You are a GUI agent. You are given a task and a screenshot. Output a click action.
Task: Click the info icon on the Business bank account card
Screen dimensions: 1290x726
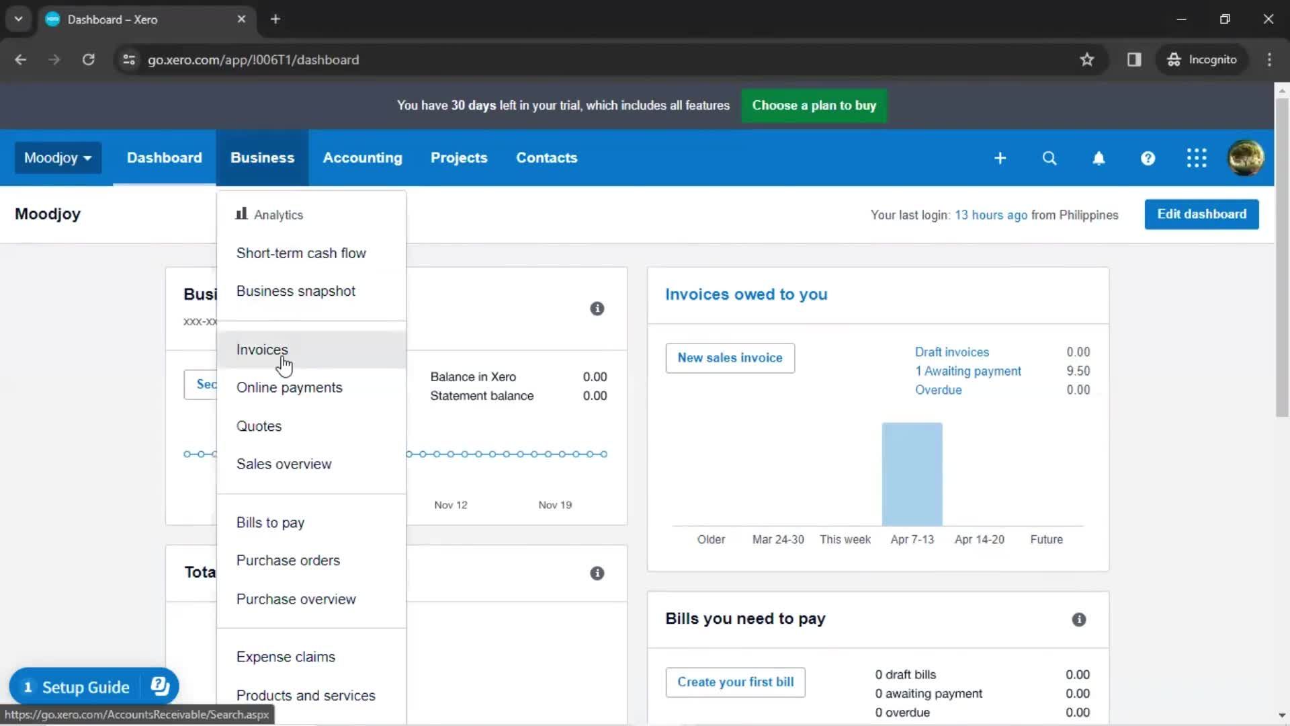(x=597, y=309)
